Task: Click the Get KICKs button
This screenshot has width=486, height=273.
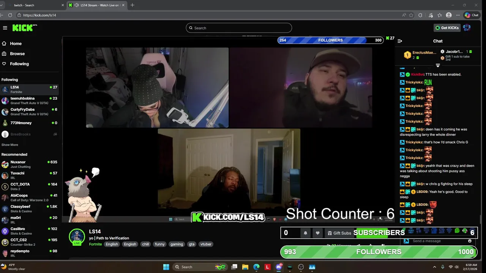Action: (447, 28)
